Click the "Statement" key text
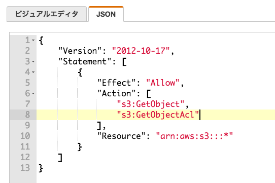The height and width of the screenshot is (183, 275). 85,61
